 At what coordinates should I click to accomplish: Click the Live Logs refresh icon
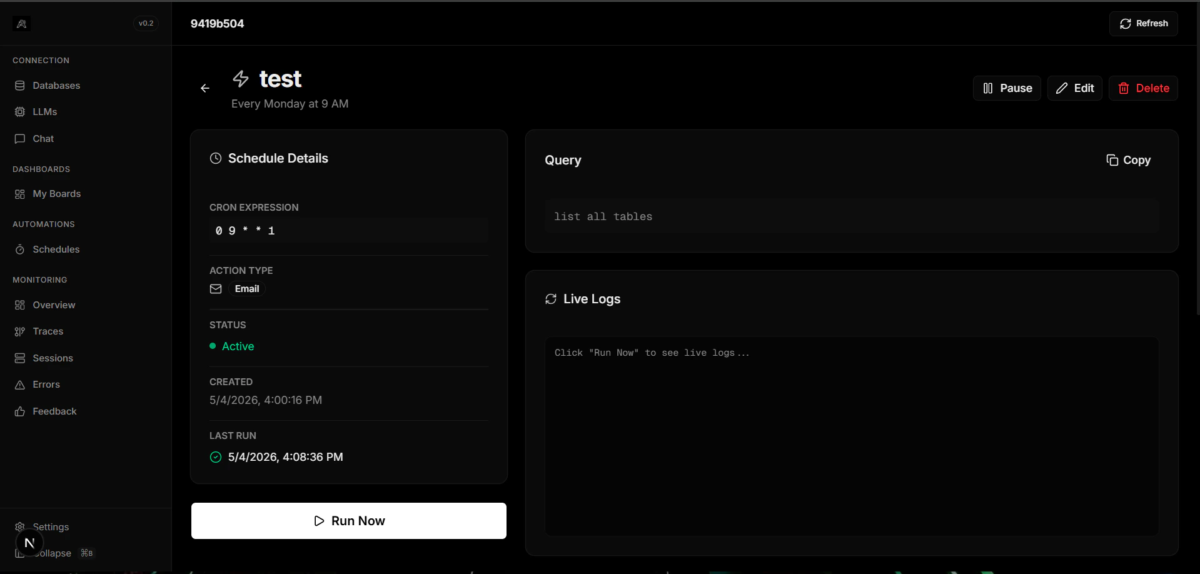pos(551,299)
